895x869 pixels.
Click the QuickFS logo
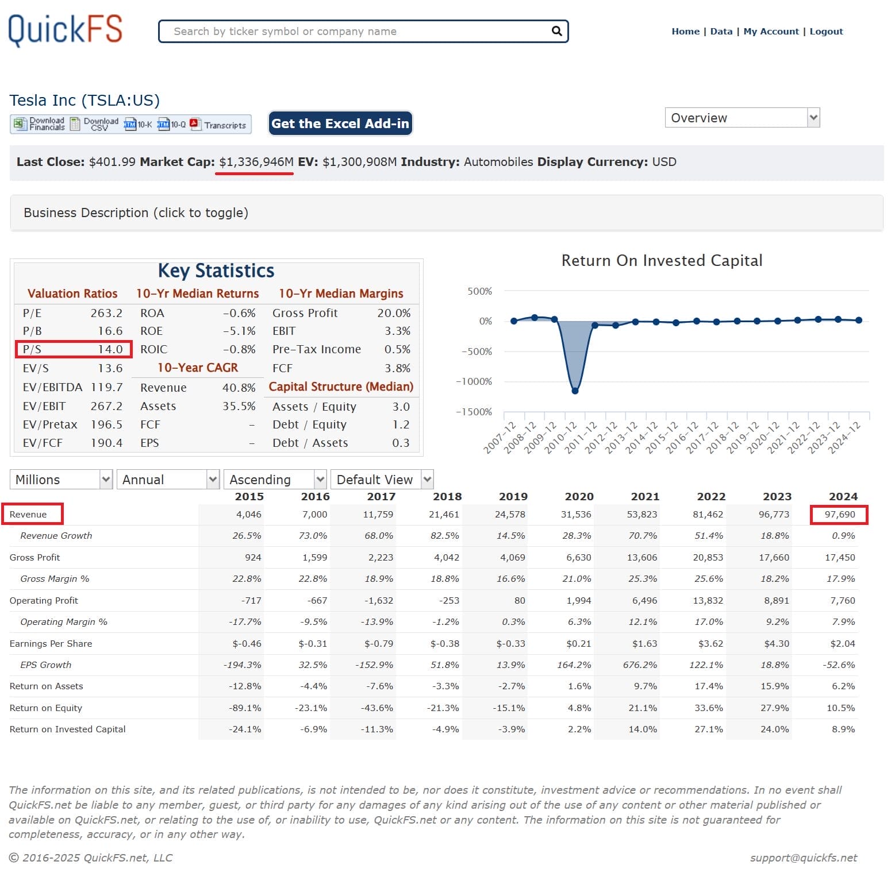[x=66, y=30]
